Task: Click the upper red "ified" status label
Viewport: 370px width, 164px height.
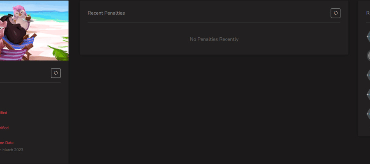Action: point(4,113)
